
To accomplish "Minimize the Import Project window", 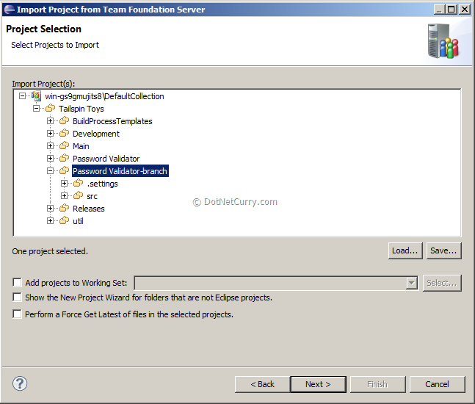I will coord(440,10).
